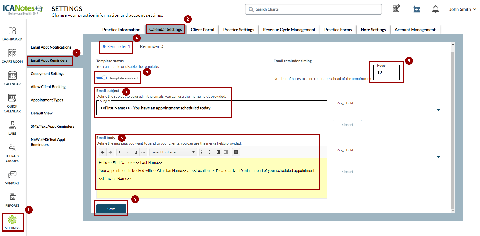Image resolution: width=480 pixels, height=236 pixels.
Task: Apply bold formatting in email body
Action: (x=120, y=152)
